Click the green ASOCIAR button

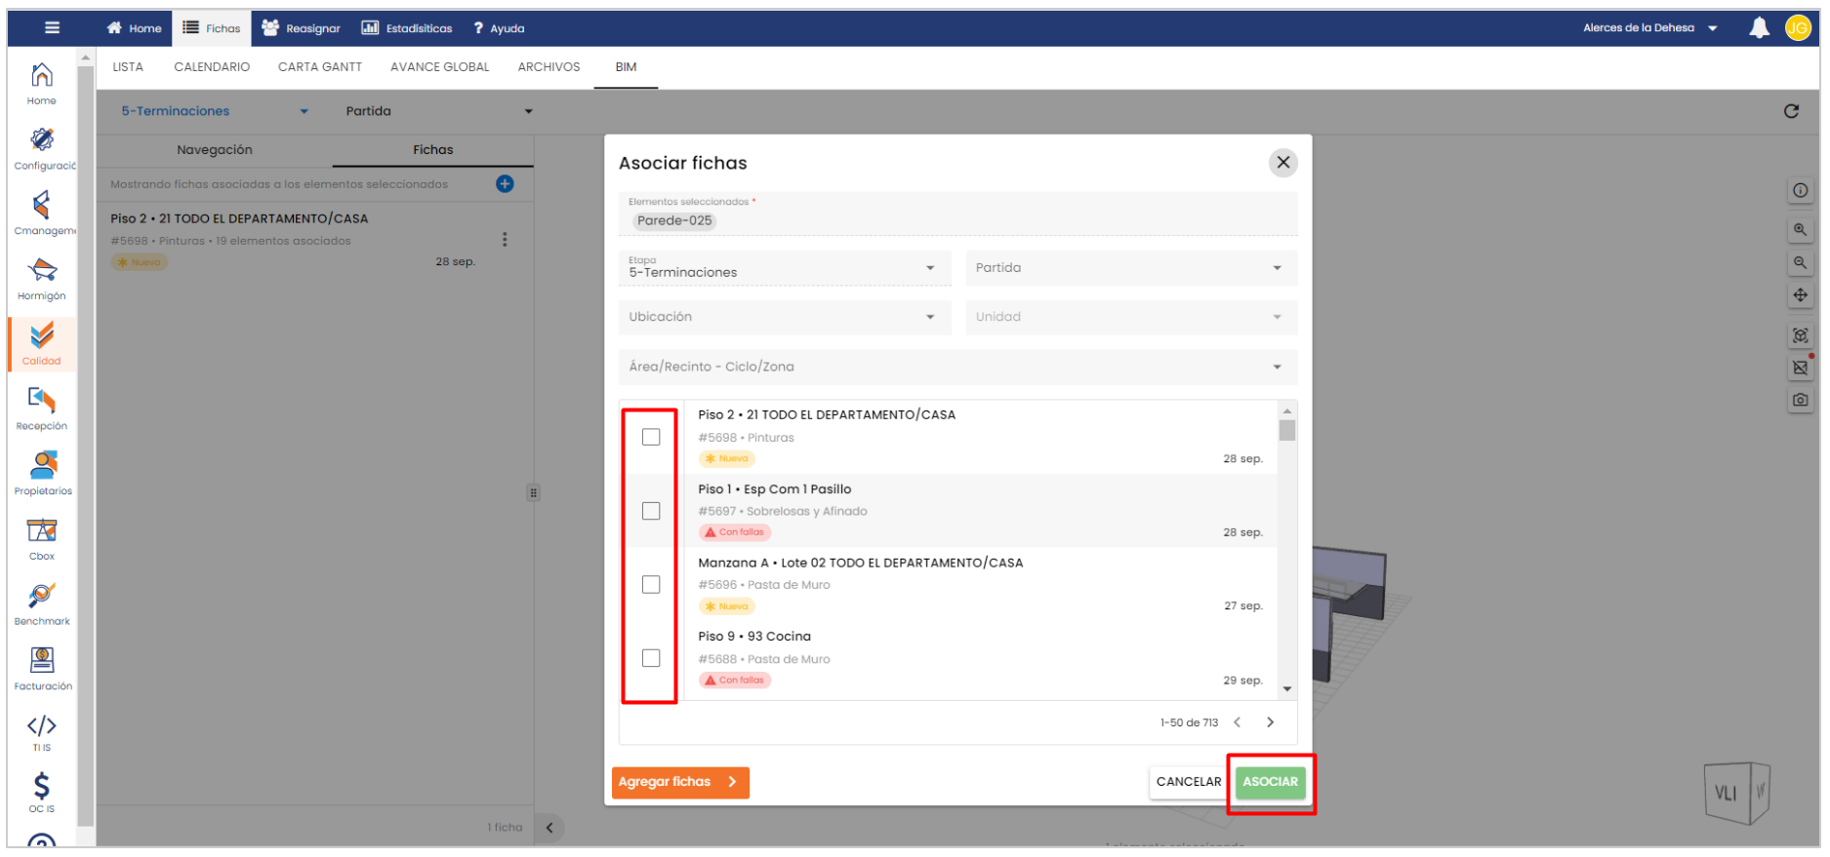pos(1270,782)
